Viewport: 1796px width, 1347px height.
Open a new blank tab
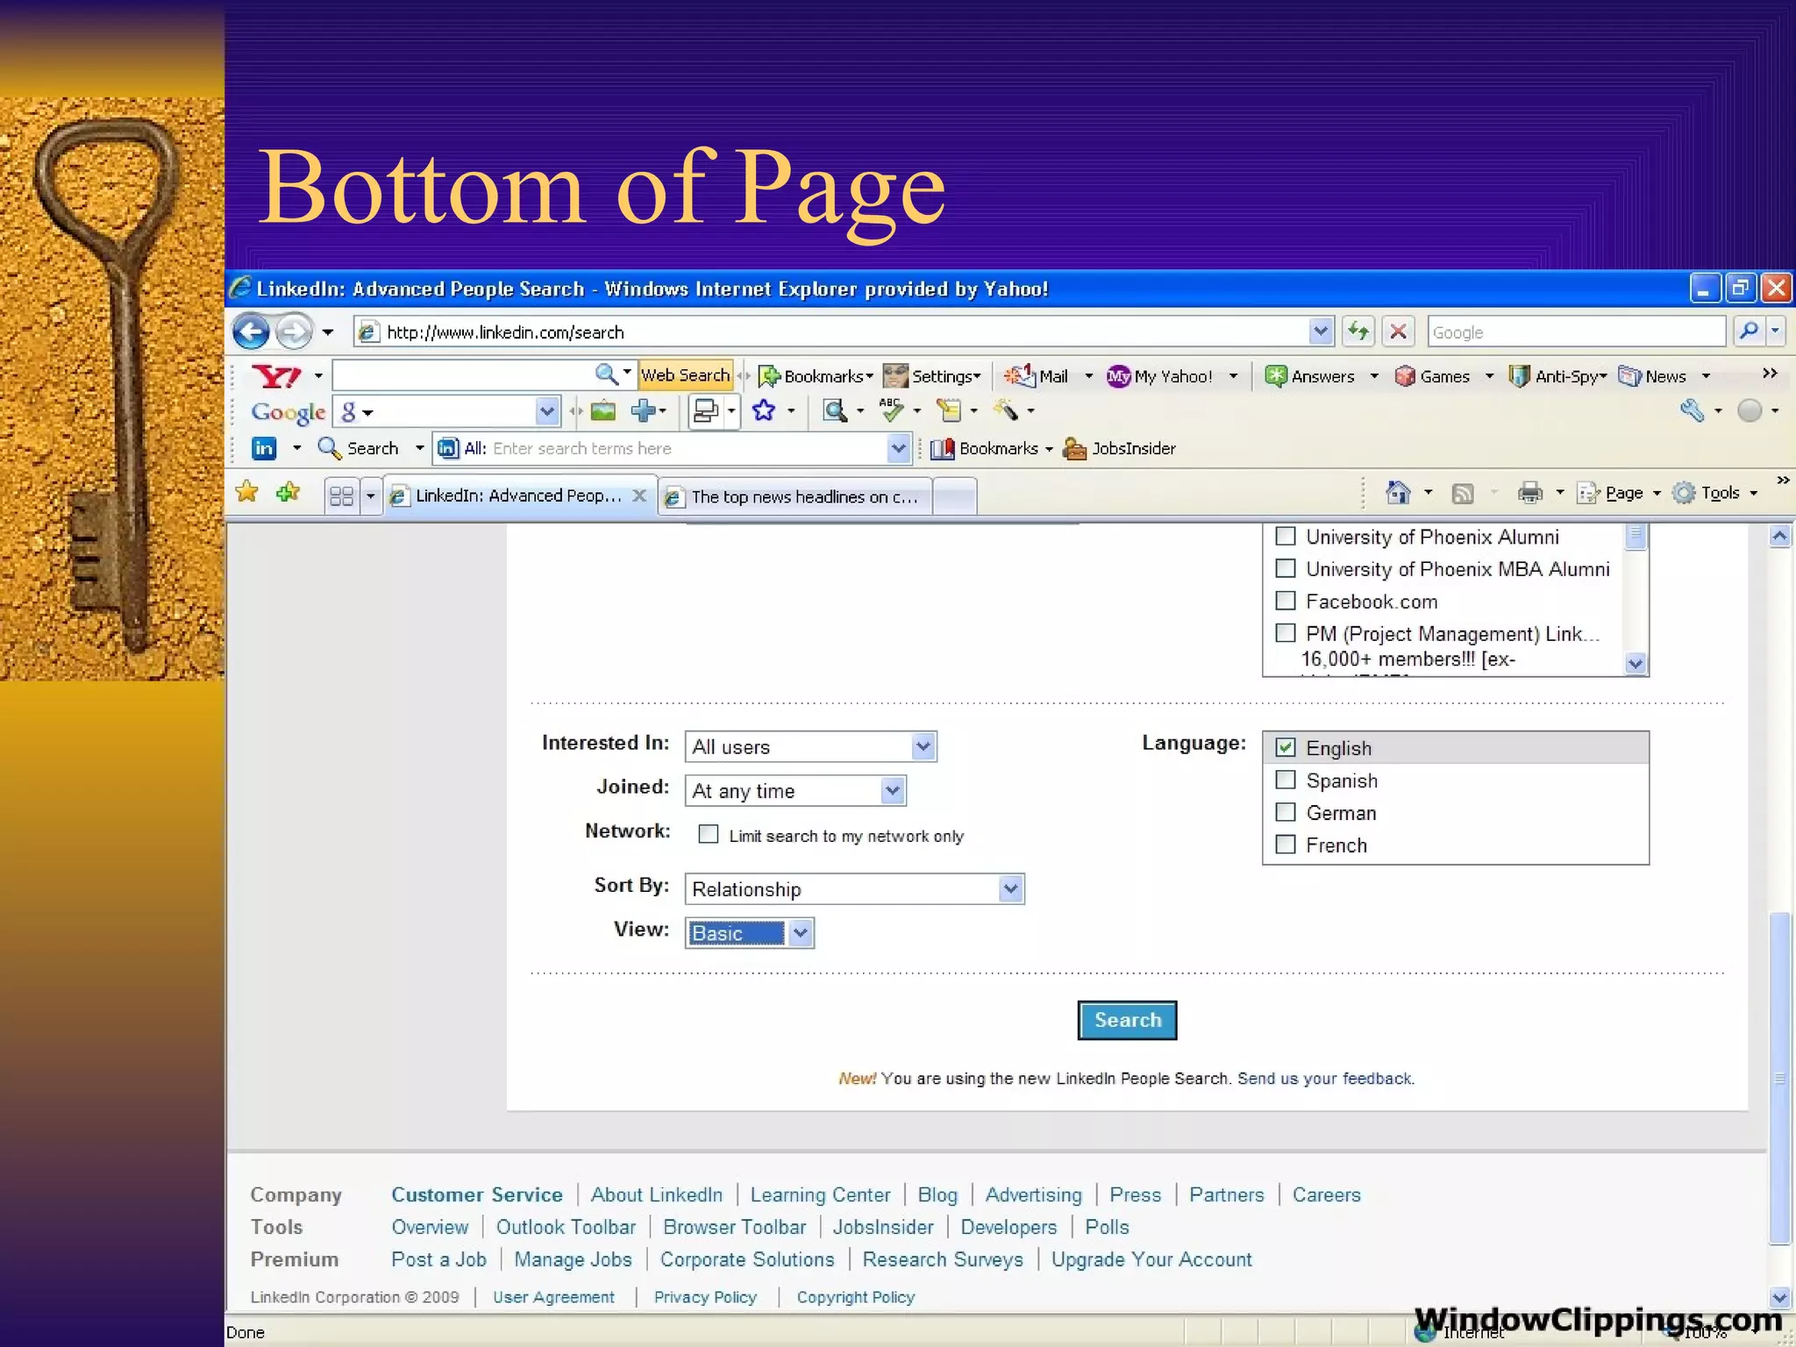click(x=956, y=497)
